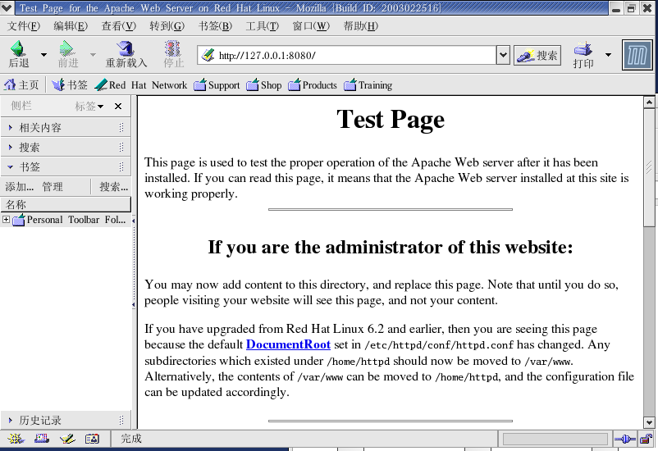The height and width of the screenshot is (451, 658).
Task: Expand the 相关内容 sidebar panel
Action: pos(66,128)
